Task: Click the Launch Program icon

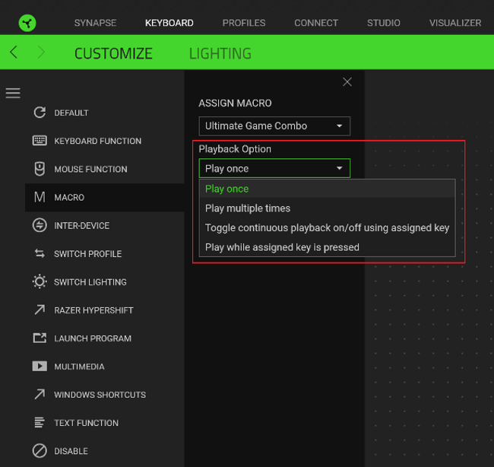Action: point(40,338)
